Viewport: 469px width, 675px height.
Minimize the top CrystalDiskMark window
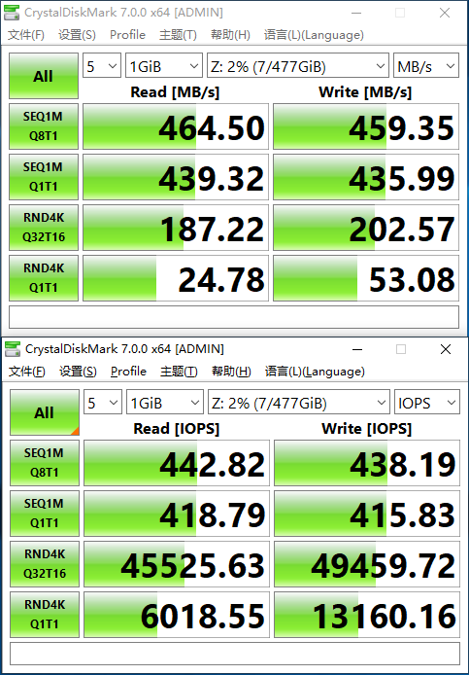point(356,13)
